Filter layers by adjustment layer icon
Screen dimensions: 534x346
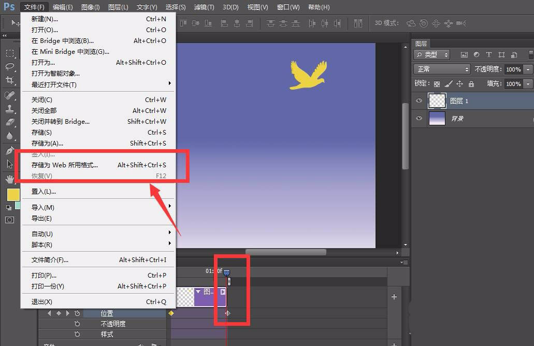coord(477,54)
